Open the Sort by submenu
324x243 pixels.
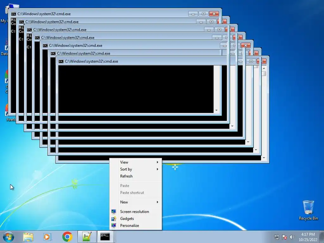click(135, 169)
